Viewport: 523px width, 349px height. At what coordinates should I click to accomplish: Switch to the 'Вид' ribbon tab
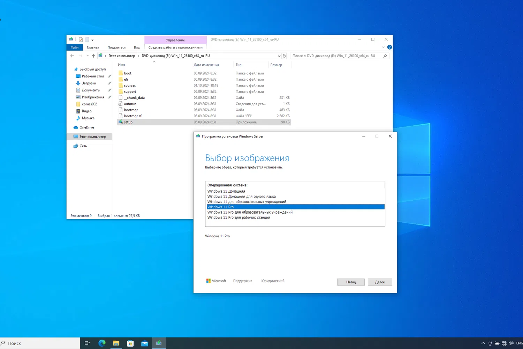pyautogui.click(x=137, y=47)
